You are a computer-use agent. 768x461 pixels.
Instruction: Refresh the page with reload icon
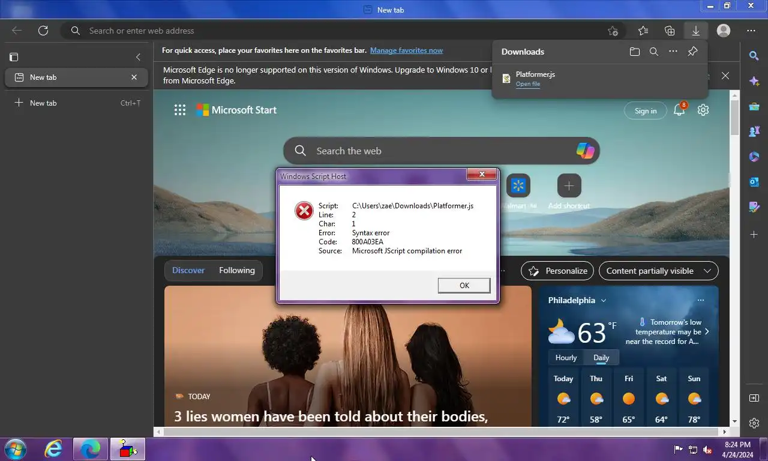[x=43, y=31]
